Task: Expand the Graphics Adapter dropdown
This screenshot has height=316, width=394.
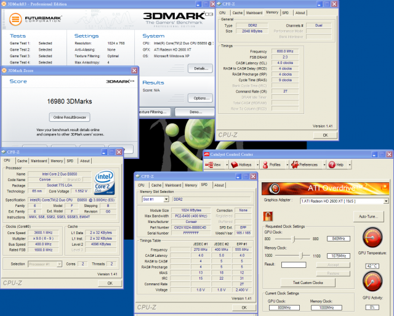Action: pos(386,201)
